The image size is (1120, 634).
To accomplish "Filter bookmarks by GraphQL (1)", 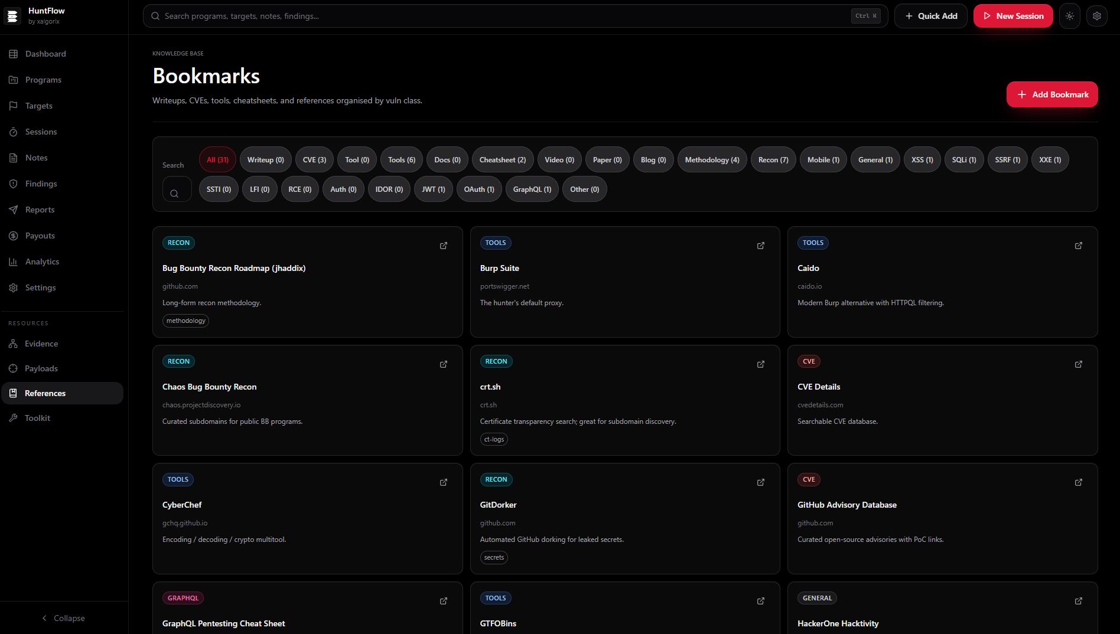I will click(532, 189).
